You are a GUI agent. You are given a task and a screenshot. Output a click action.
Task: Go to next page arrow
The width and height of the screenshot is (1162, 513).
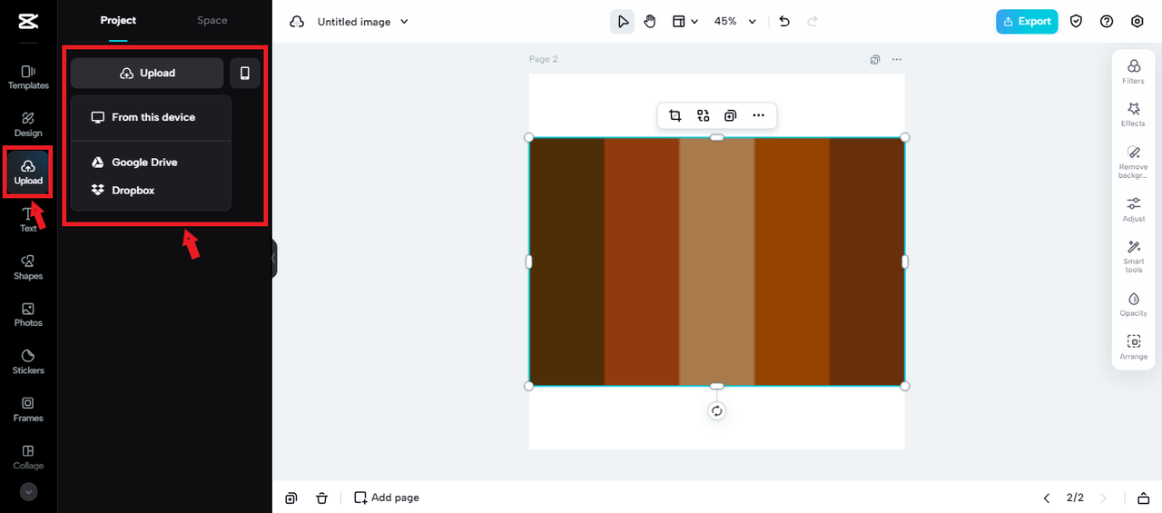click(1104, 498)
